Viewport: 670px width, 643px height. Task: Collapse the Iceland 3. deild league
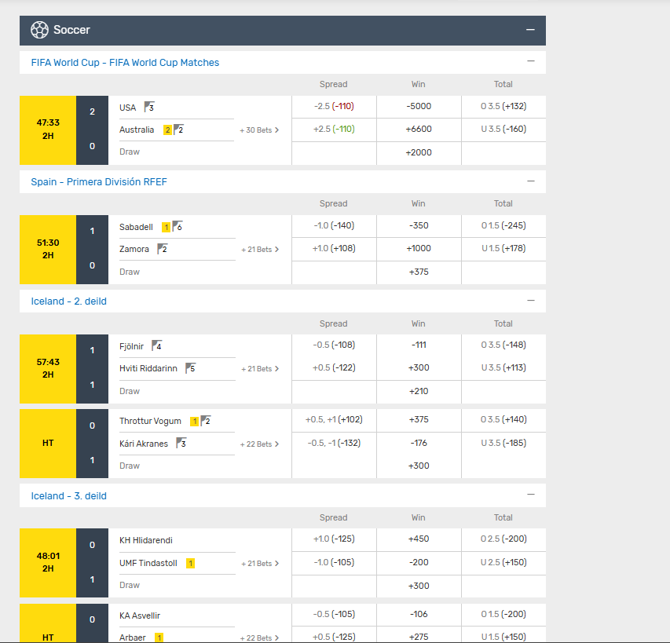531,495
